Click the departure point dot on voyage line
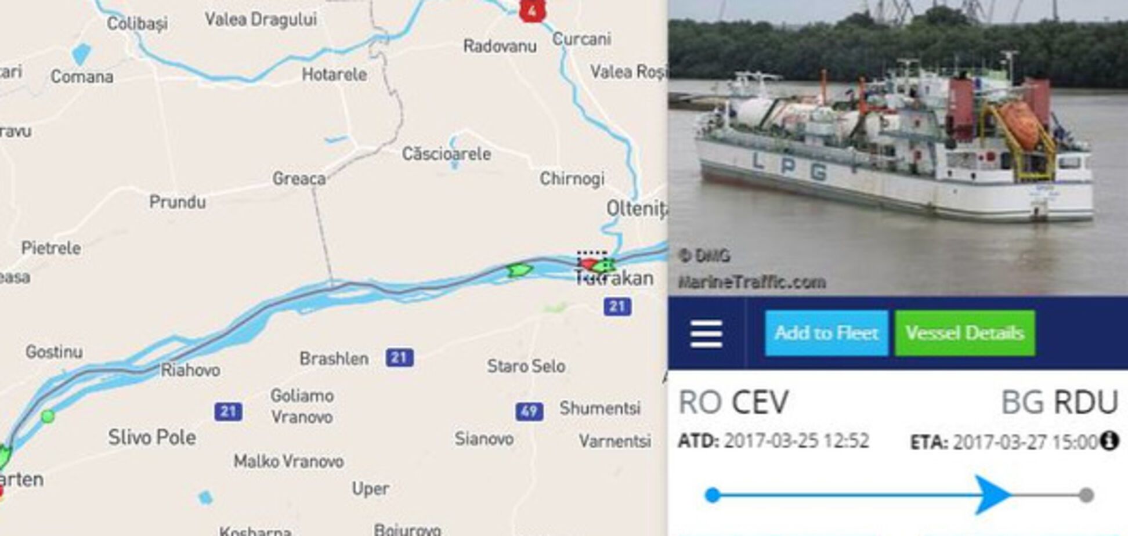The width and height of the screenshot is (1128, 536). pos(713,495)
